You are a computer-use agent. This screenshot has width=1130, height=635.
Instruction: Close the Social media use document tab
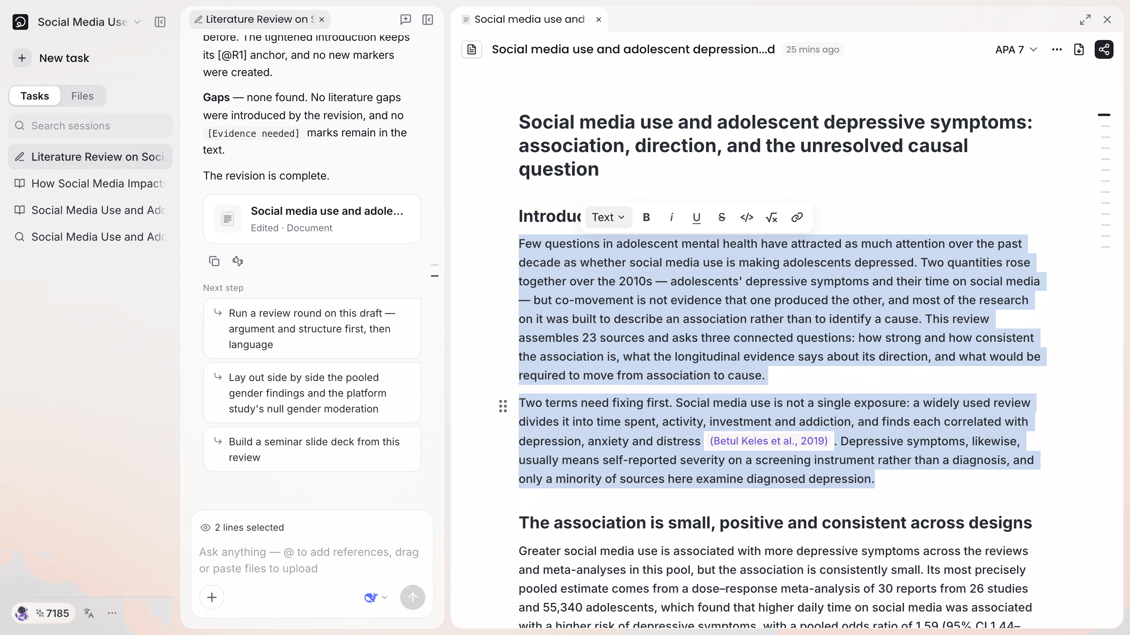coord(598,19)
